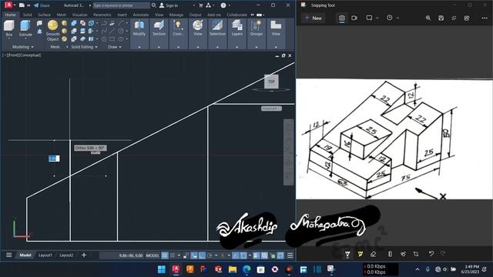This screenshot has width=493, height=277.
Task: Undo the last edit in Snipping Tool
Action: tap(431, 253)
